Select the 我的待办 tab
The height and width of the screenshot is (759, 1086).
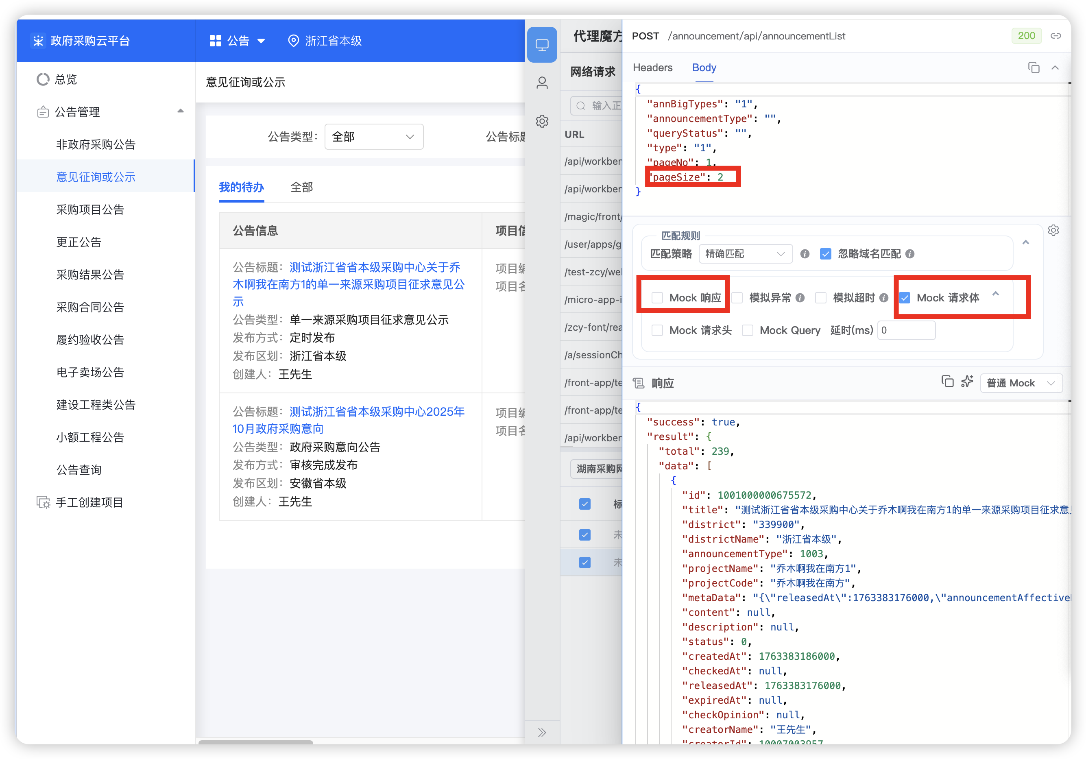(241, 187)
